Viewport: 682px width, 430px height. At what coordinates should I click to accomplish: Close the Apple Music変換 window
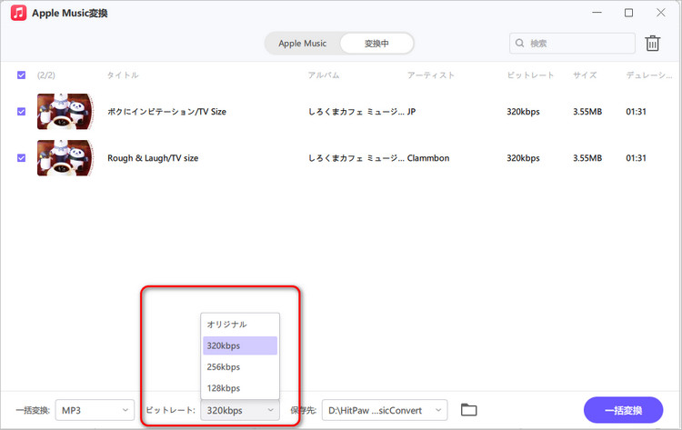click(x=661, y=13)
